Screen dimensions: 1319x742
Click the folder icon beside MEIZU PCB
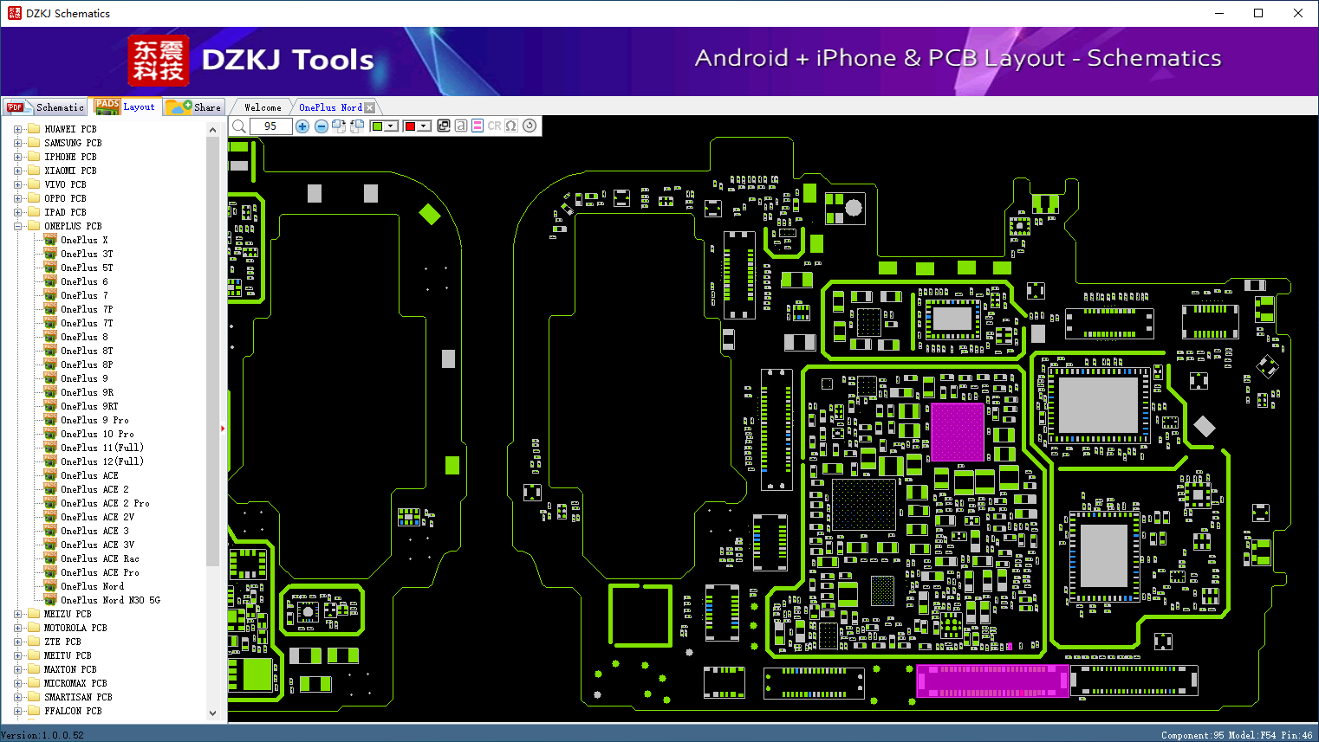(34, 614)
